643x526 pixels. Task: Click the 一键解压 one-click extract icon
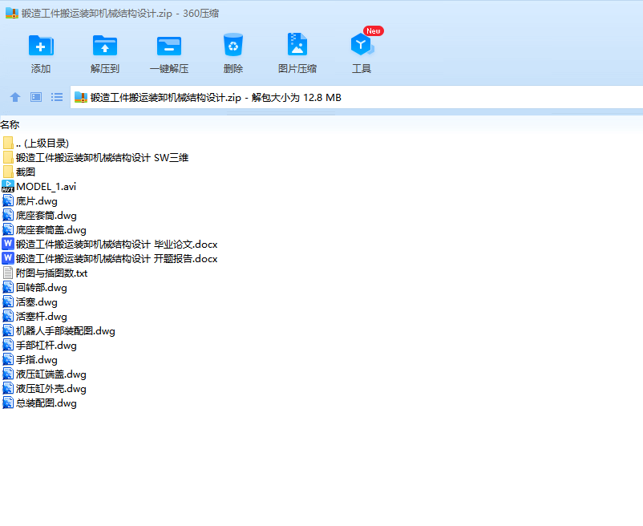click(169, 46)
